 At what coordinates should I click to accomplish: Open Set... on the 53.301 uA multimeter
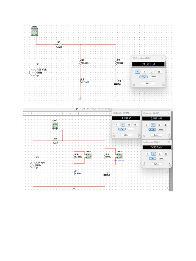click(148, 83)
